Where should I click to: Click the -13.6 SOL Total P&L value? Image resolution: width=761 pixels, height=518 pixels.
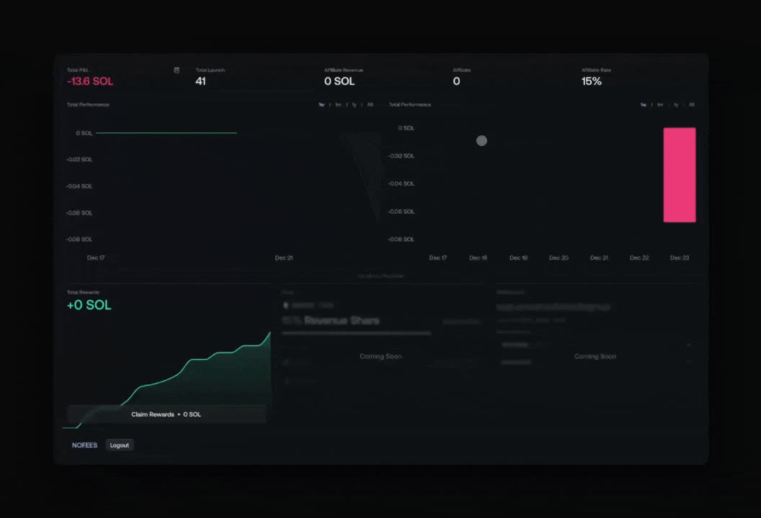(90, 81)
